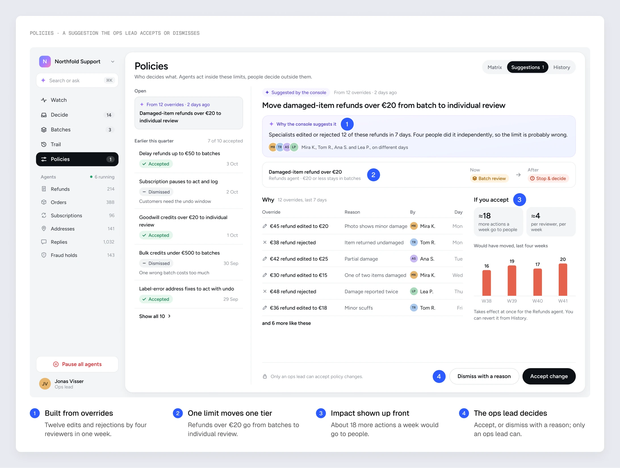Open the Damaged-item refunds open suggestion card
The height and width of the screenshot is (468, 620).
tap(188, 113)
